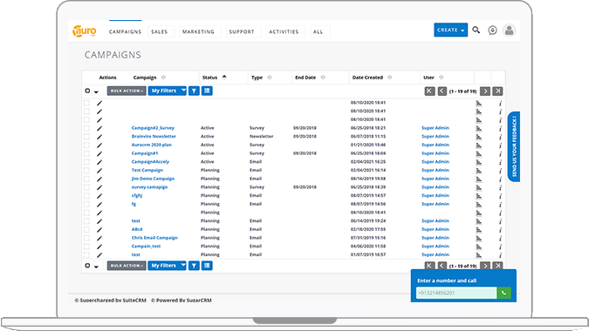The image size is (589, 331).
Task: Open bottom select-all dropdown arrow
Action: click(96, 267)
